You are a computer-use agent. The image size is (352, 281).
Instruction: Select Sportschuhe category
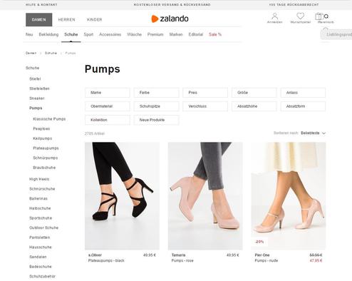(41, 218)
